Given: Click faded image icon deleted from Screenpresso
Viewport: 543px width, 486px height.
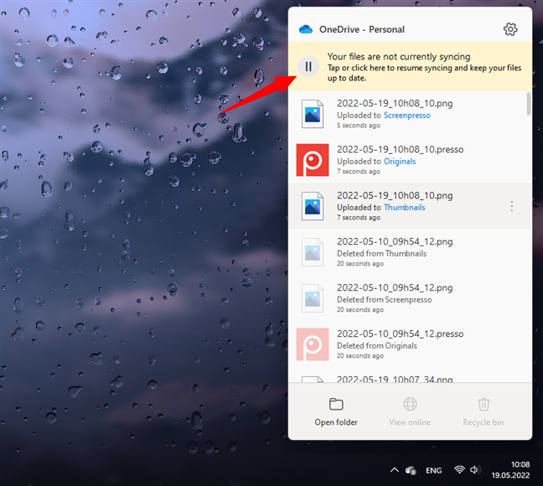Looking at the screenshot, I should coord(313,298).
